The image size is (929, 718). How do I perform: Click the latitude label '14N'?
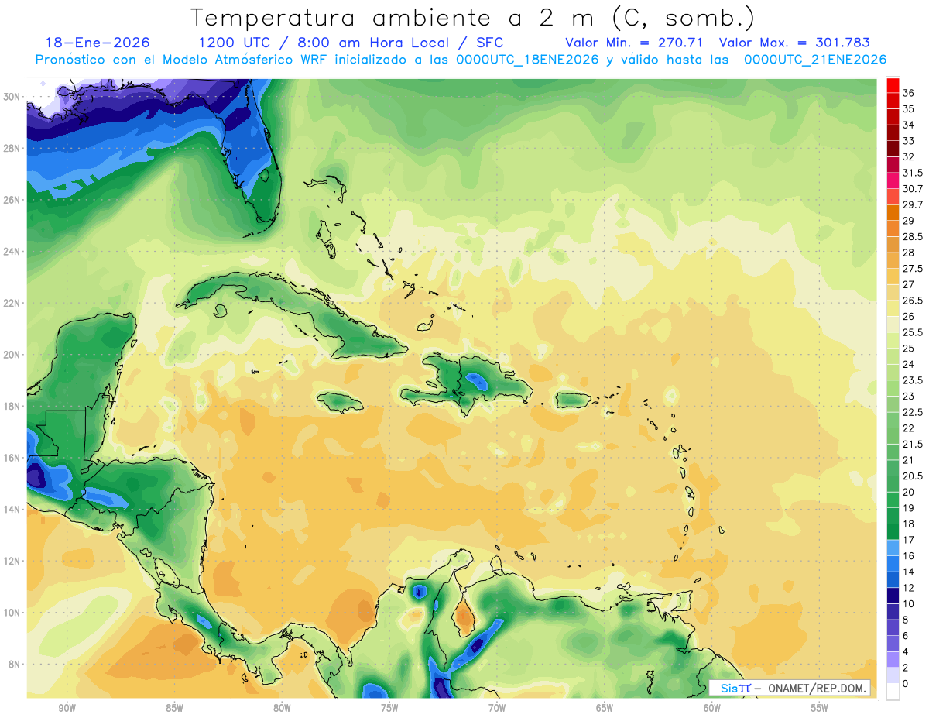click(x=12, y=509)
